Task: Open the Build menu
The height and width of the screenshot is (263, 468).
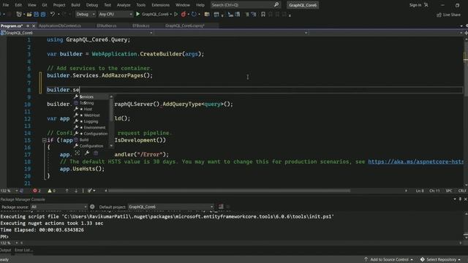Action: click(75, 5)
